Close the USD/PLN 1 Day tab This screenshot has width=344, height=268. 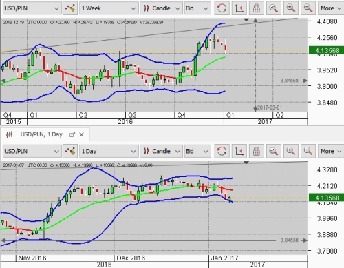click(x=81, y=134)
